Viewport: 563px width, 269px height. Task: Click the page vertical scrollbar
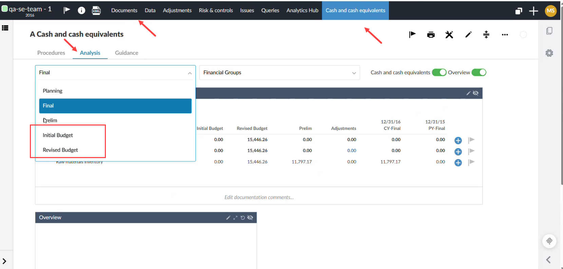pyautogui.click(x=562, y=95)
